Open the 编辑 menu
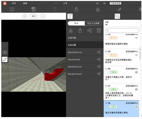The height and width of the screenshot is (119, 142). pyautogui.click(x=25, y=4)
